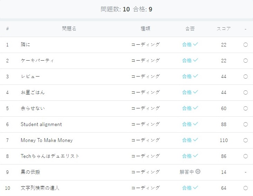Select the circle radio in 隣に row
Screen dimensions: 253x196
coord(245,45)
